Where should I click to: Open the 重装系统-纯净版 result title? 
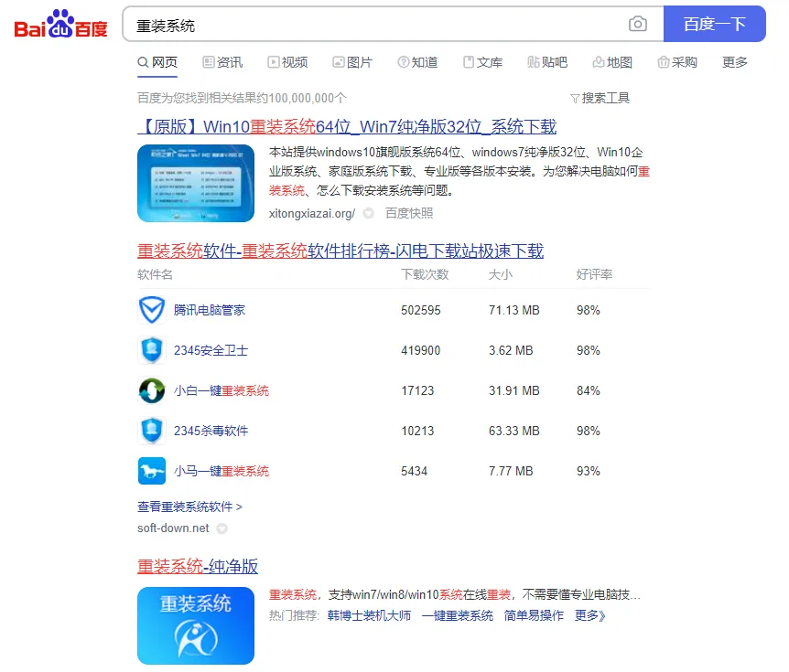[198, 567]
